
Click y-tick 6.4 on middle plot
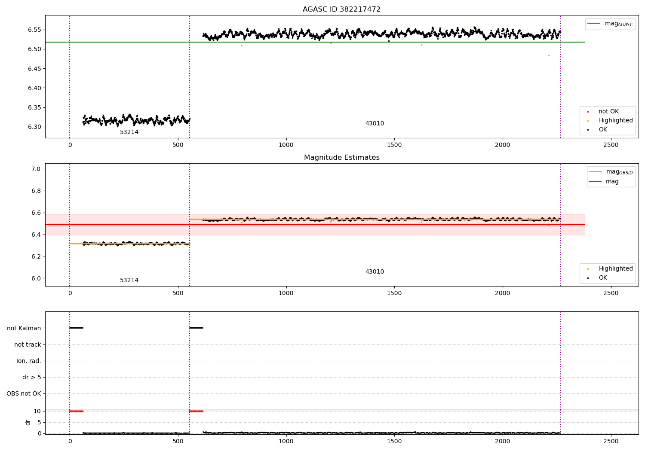36,235
